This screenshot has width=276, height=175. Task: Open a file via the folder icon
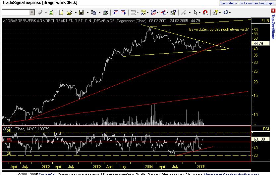click(x=70, y=13)
